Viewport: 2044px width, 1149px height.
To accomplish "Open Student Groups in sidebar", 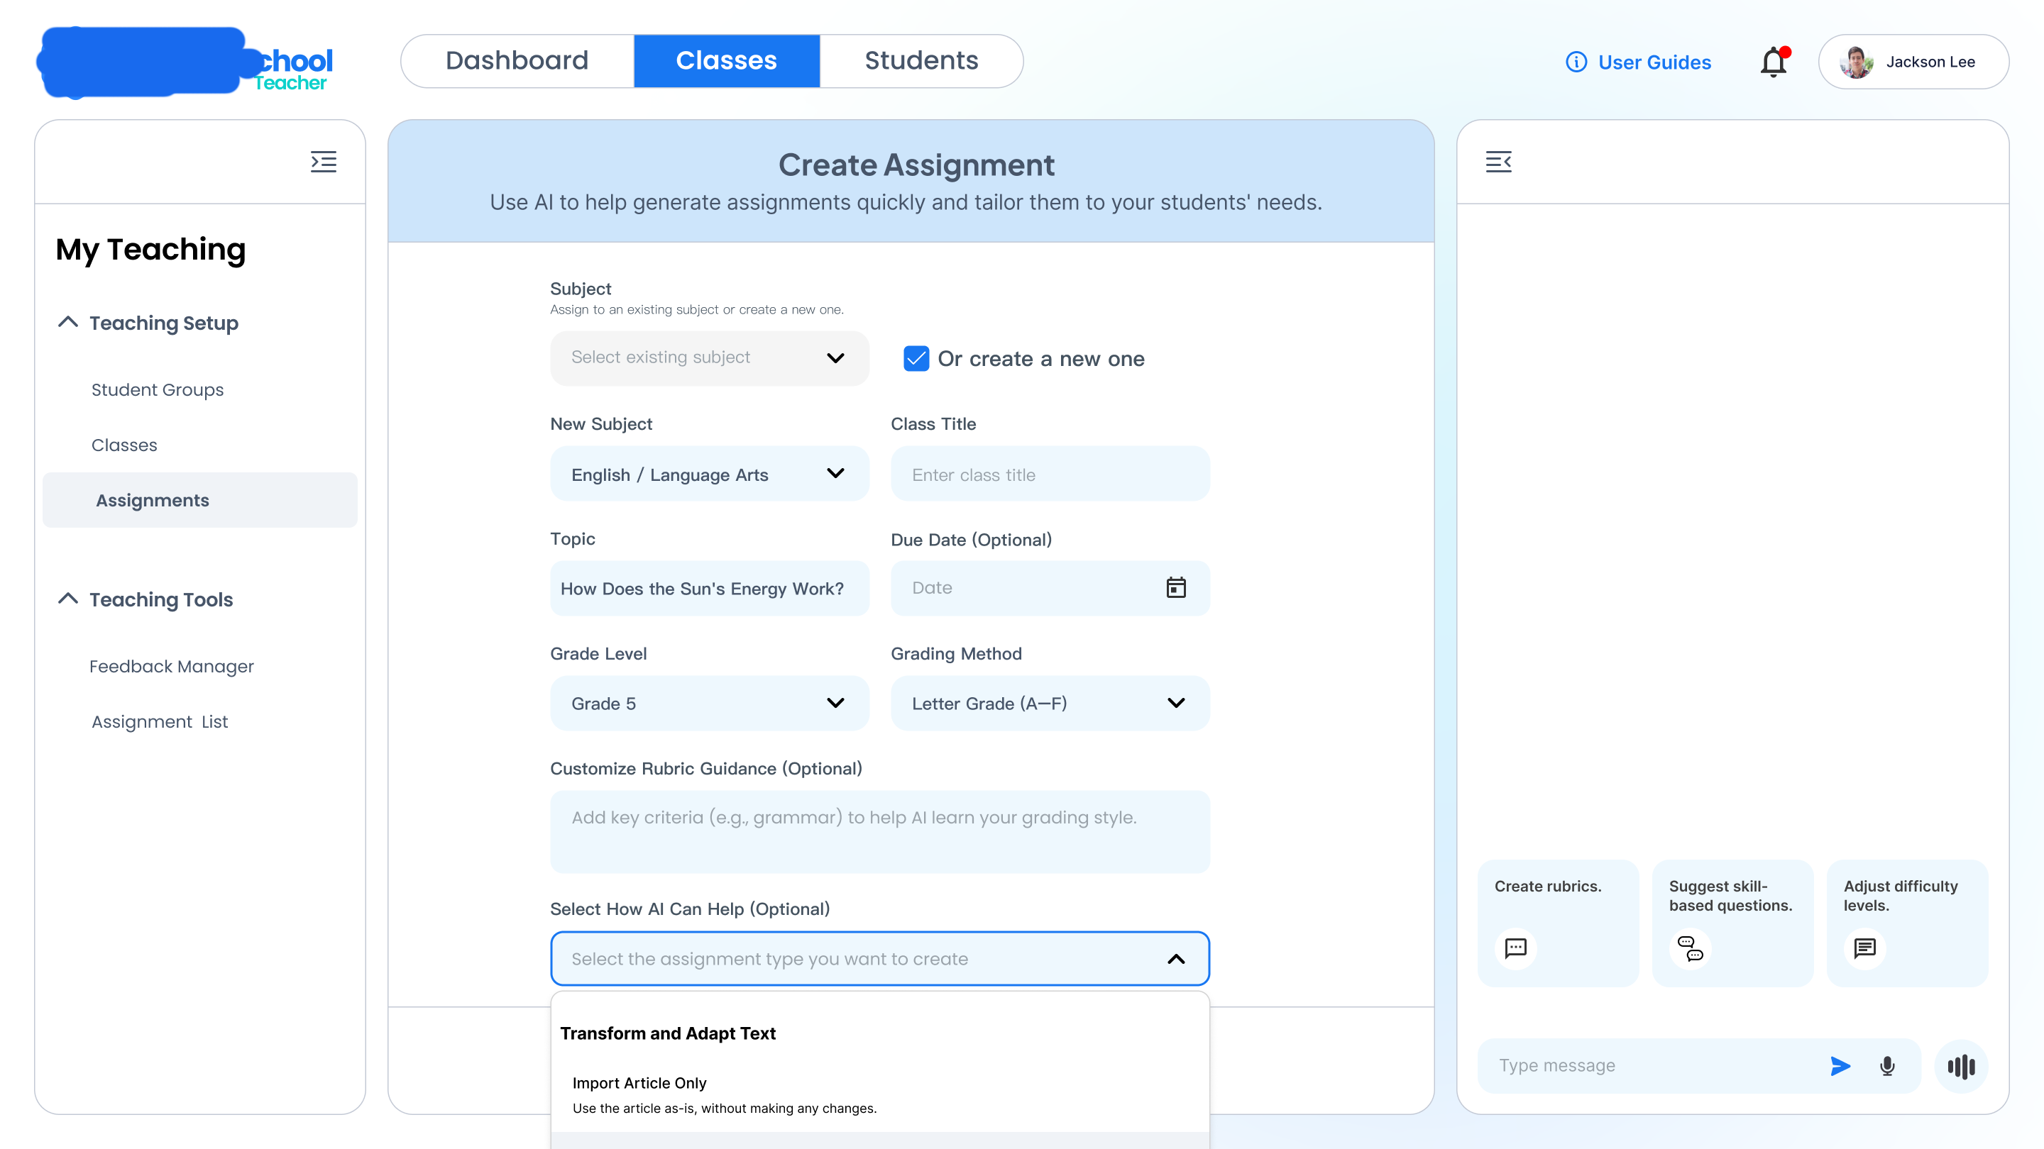I will (x=157, y=390).
